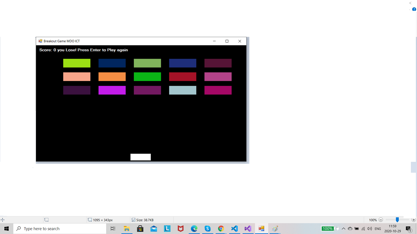Click the Paint vertical scrollbar thumb
The width and height of the screenshot is (417, 234).
tap(414, 167)
